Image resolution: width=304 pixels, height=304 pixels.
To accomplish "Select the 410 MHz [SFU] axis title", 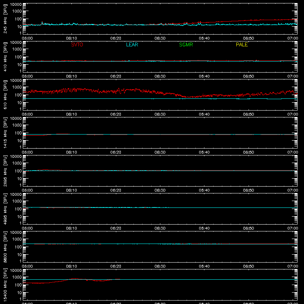I will [5, 57].
